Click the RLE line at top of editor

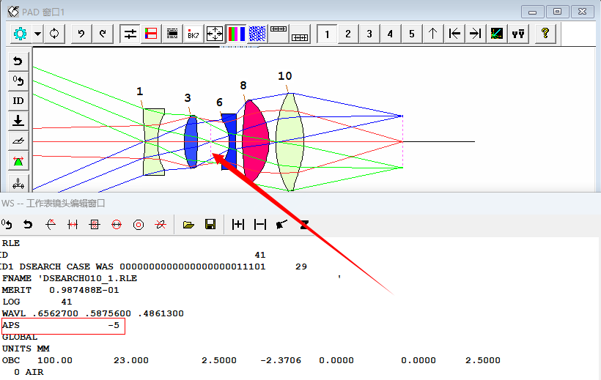point(11,243)
